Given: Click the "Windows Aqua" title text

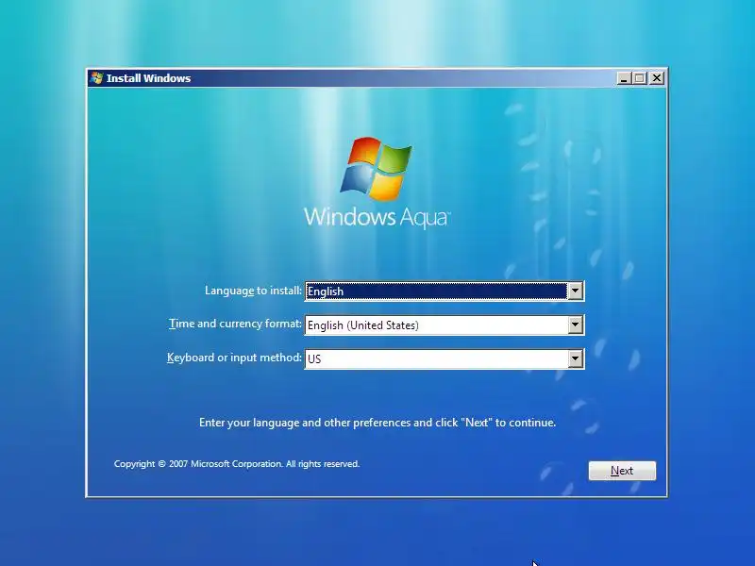Looking at the screenshot, I should pos(377,217).
